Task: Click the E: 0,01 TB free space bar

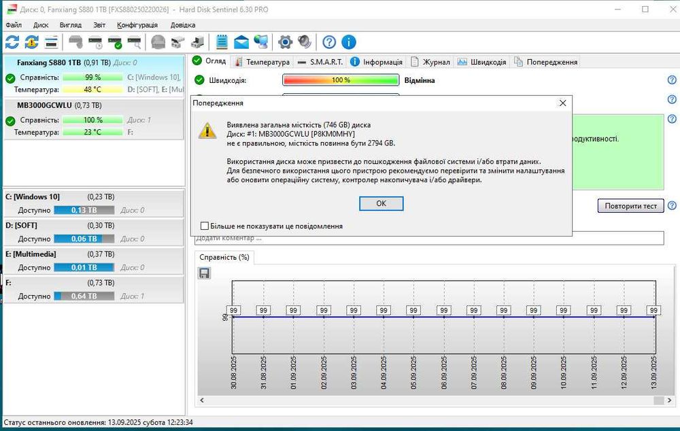Action: pos(84,267)
